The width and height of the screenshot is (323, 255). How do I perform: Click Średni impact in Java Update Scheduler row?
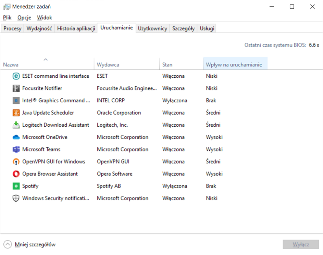pos(213,113)
